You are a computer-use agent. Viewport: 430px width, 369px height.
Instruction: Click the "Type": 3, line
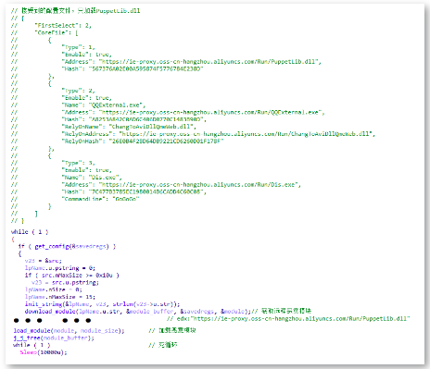78,163
